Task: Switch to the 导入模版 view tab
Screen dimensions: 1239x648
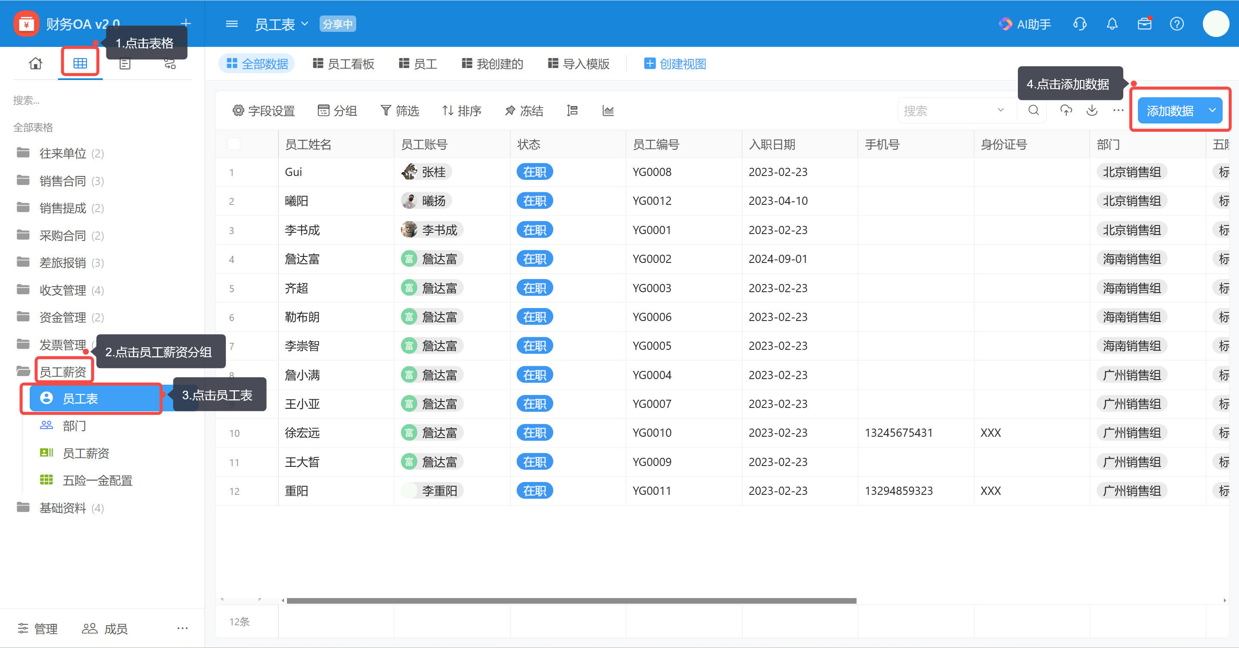Action: tap(579, 64)
